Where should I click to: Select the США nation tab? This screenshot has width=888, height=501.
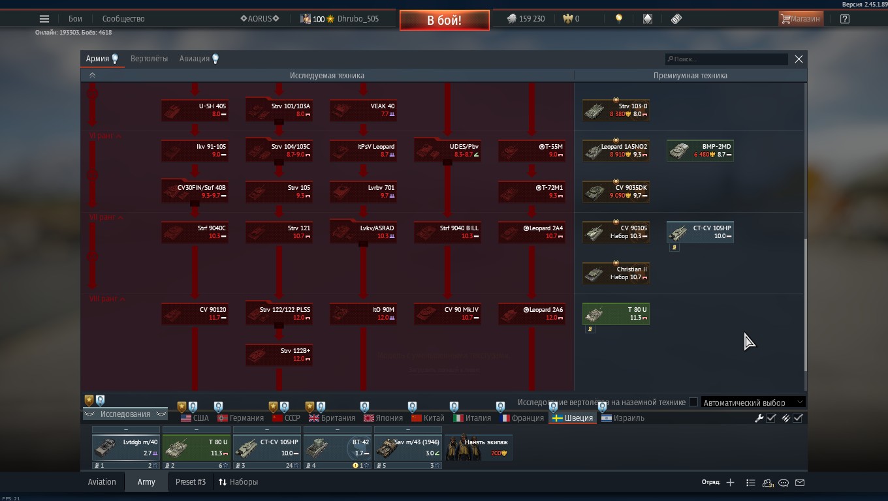coord(195,418)
